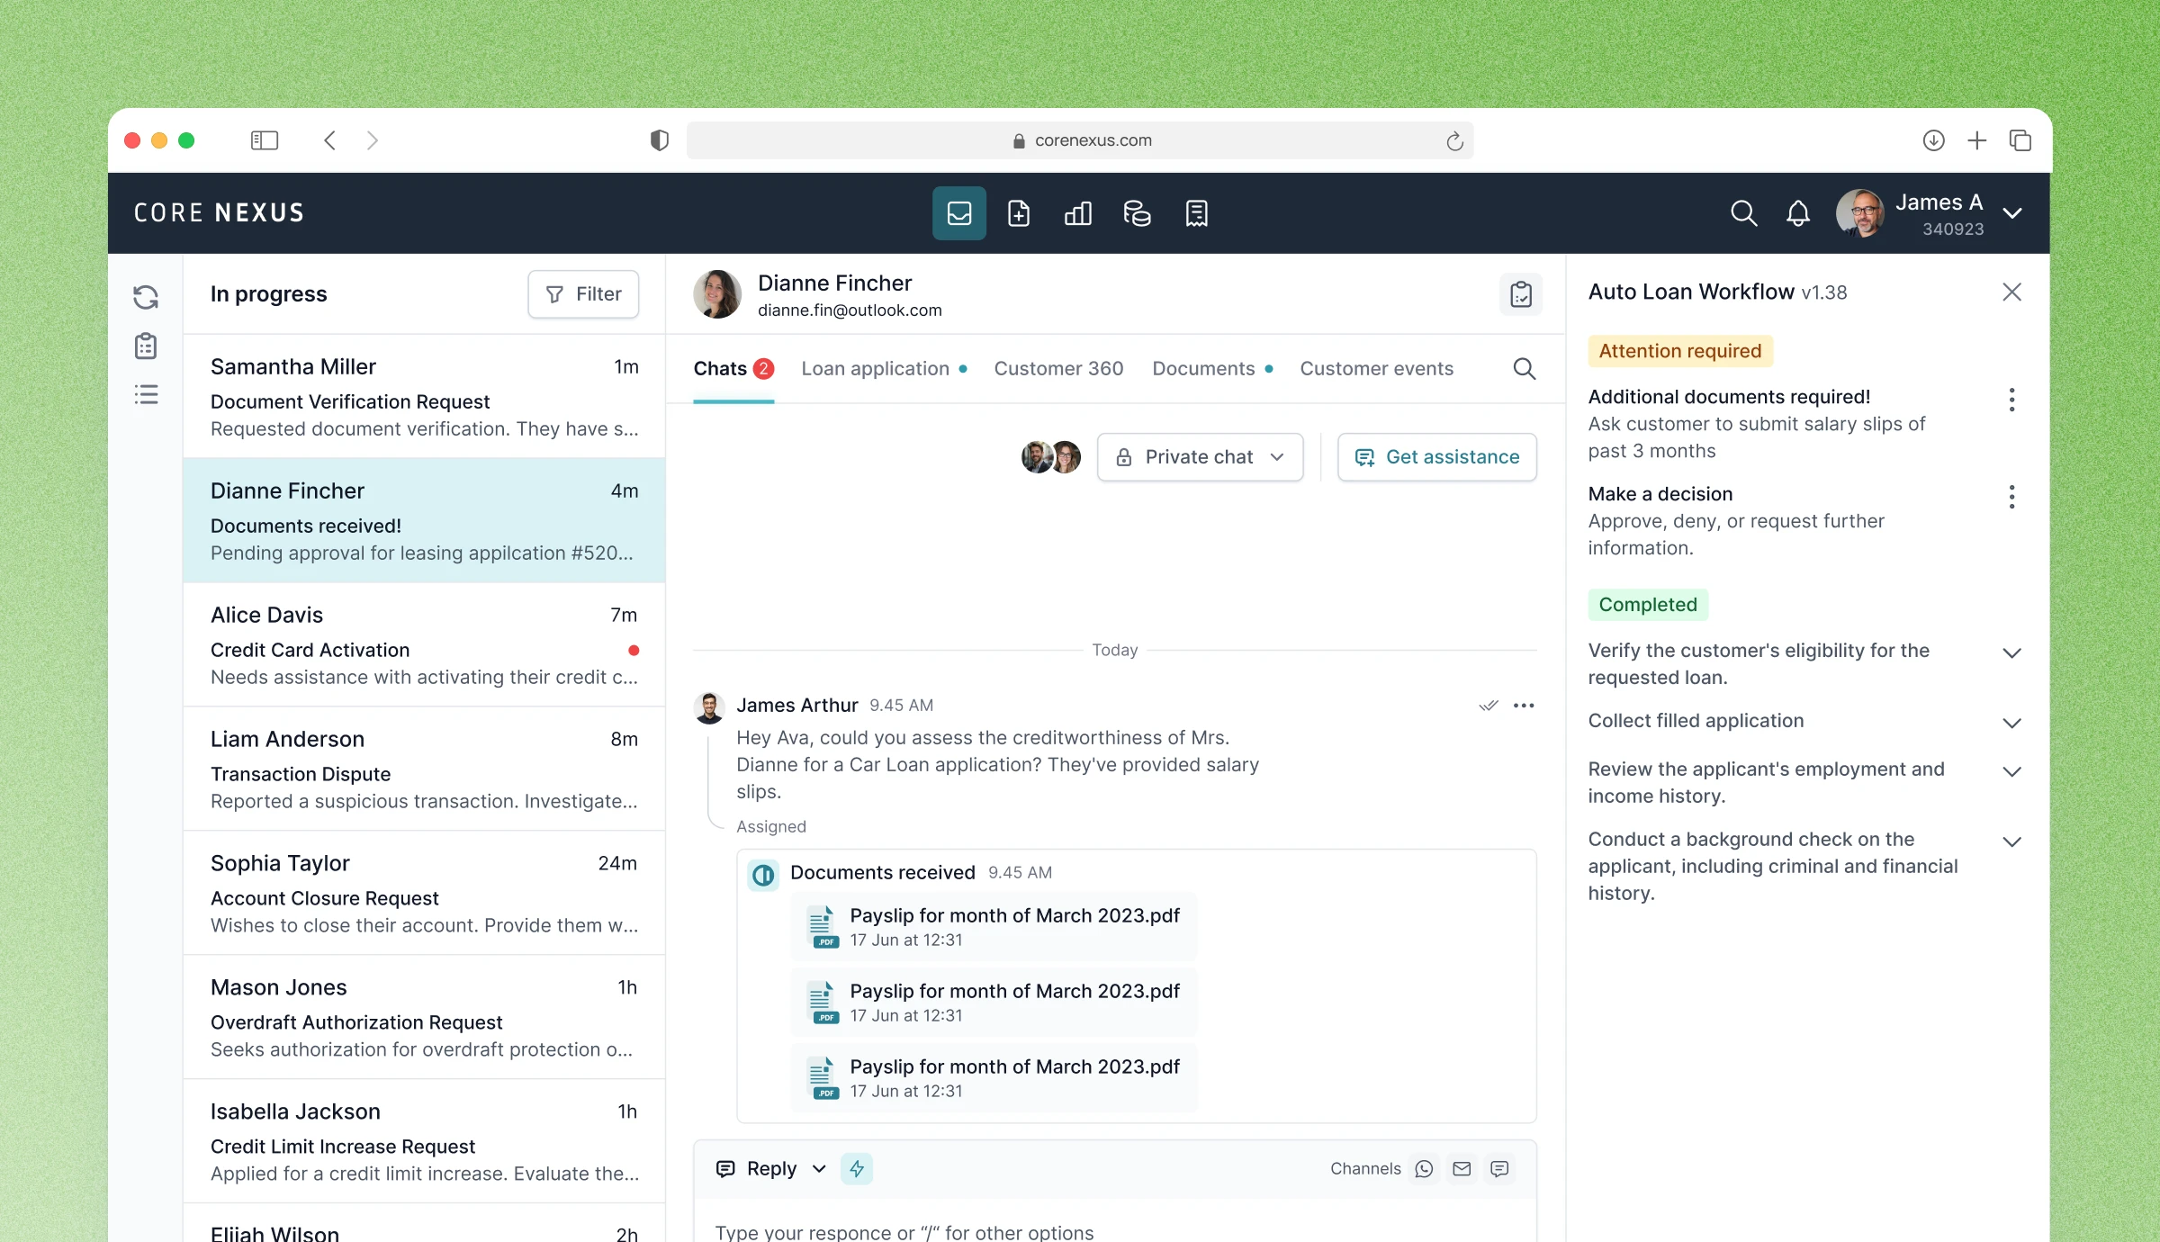The height and width of the screenshot is (1242, 2160).
Task: Switch to the Customer 360 tab
Action: point(1058,369)
